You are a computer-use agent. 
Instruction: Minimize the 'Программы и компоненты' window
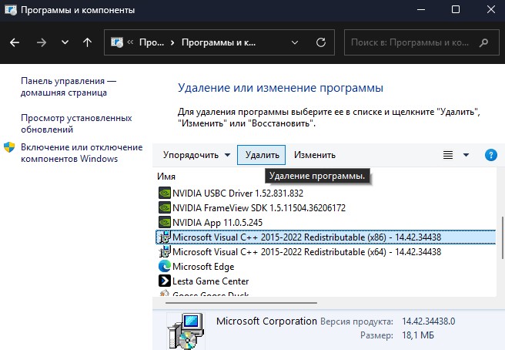[421, 10]
